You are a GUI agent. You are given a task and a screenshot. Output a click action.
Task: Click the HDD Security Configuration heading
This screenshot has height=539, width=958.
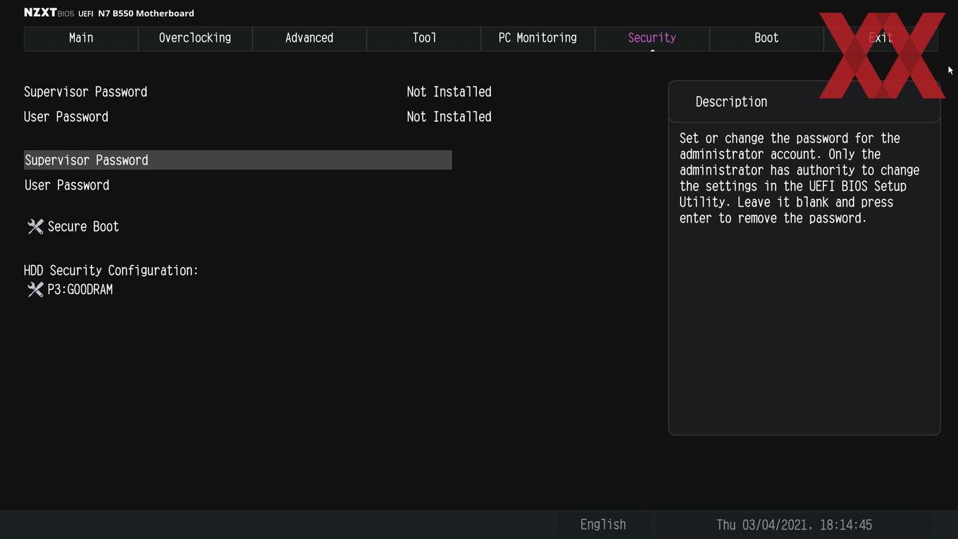pos(111,271)
